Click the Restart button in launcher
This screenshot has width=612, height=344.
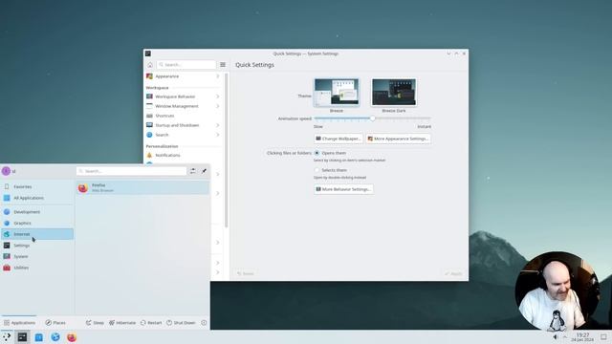[x=151, y=323]
